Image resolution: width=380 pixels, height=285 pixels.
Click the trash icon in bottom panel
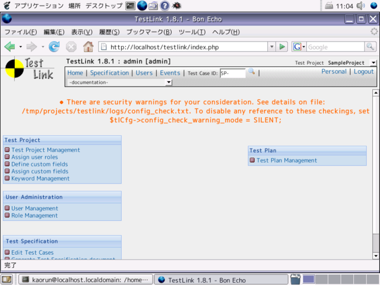(295, 279)
